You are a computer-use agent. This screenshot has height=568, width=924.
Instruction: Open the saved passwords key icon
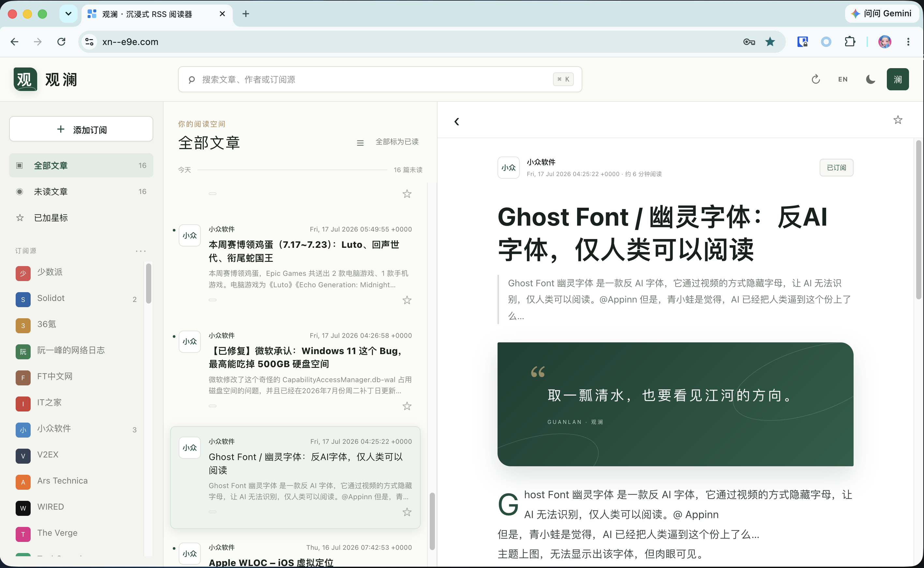749,42
